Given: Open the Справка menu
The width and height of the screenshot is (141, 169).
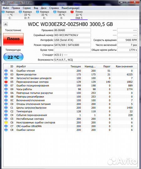Looking at the screenshot, I should (x=54, y=8).
